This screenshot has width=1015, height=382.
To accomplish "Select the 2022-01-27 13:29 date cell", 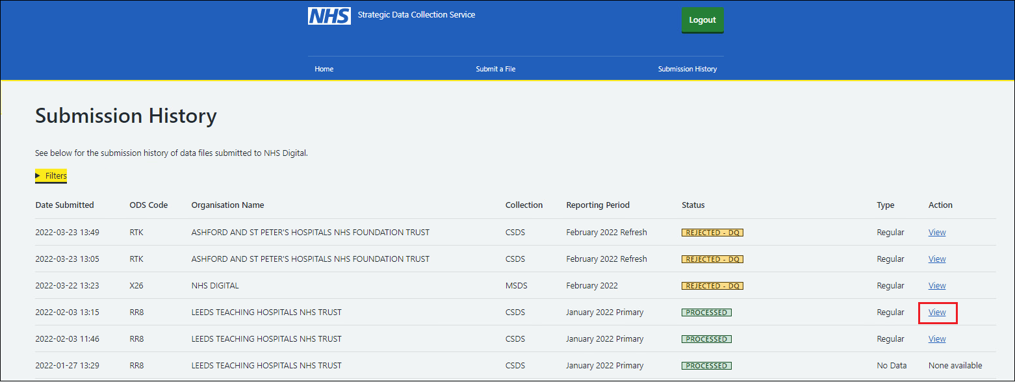I will (67, 366).
